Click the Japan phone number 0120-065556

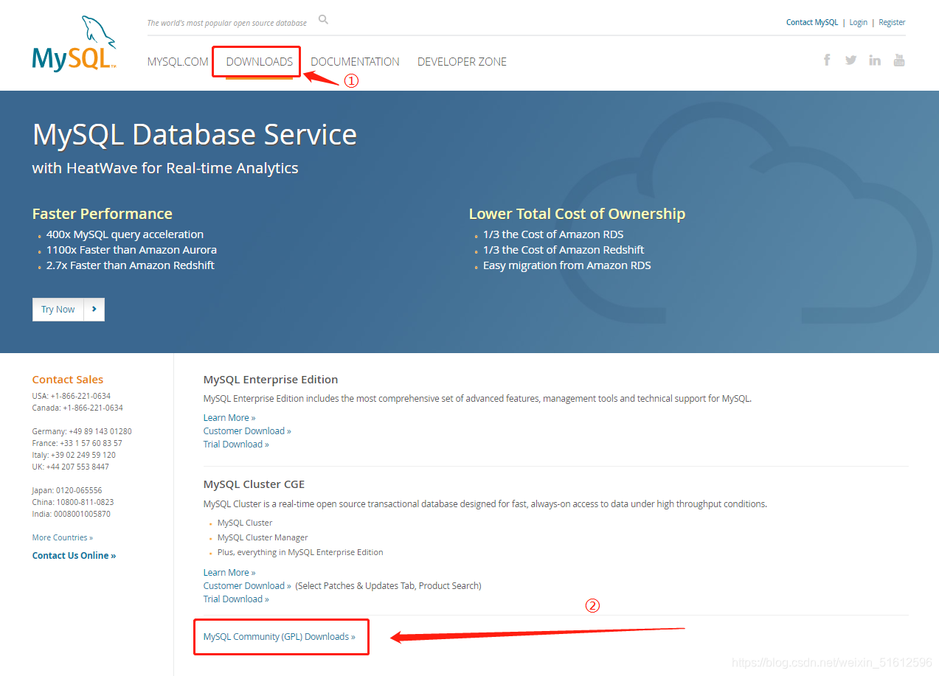(79, 490)
